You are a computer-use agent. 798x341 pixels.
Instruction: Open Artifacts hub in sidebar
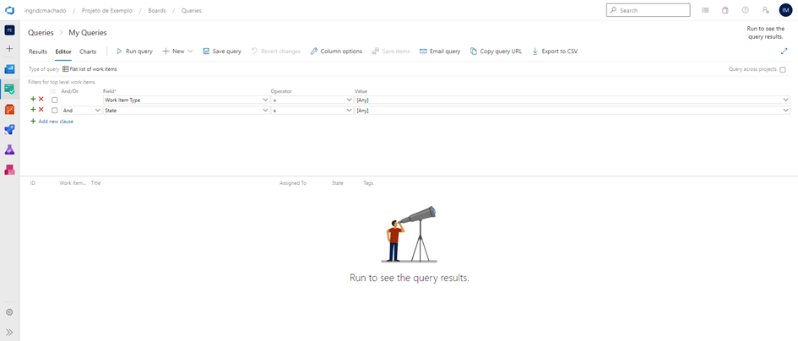9,170
